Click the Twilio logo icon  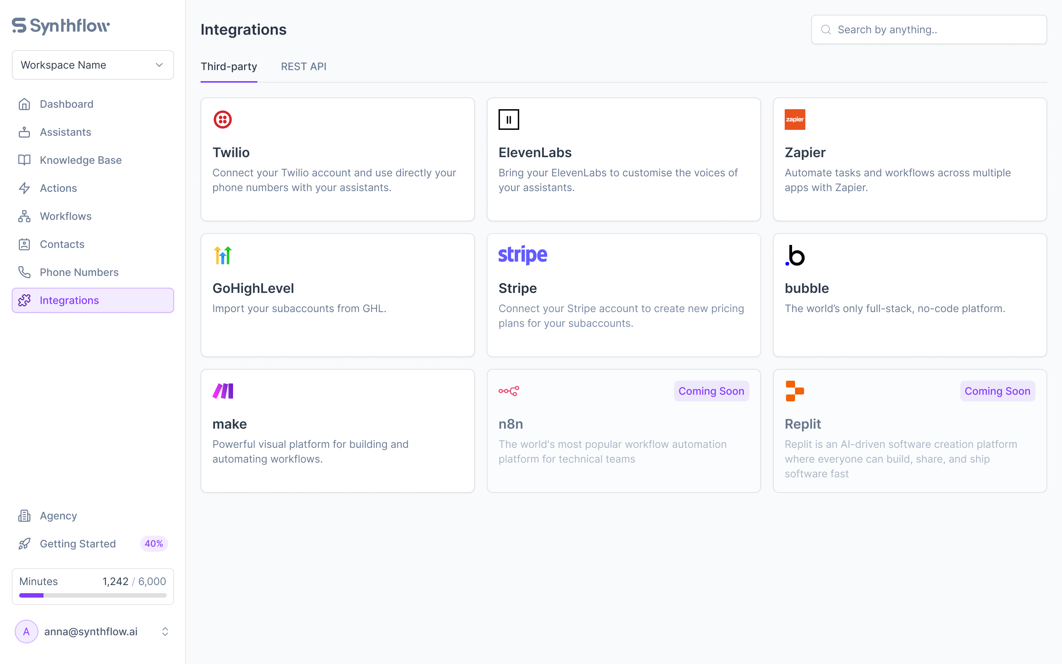(222, 120)
